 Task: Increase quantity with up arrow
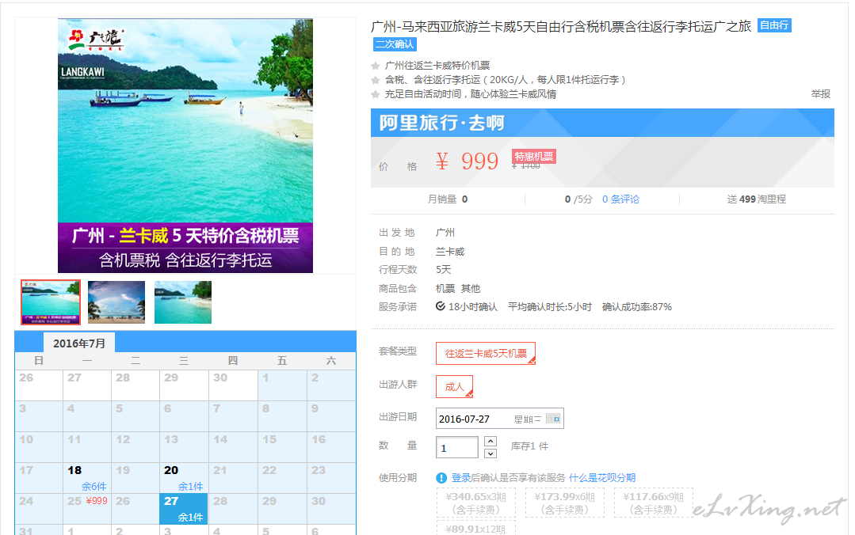490,442
